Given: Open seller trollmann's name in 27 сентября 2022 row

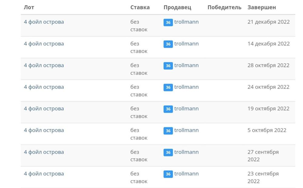Looking at the screenshot, I should pyautogui.click(x=186, y=152).
